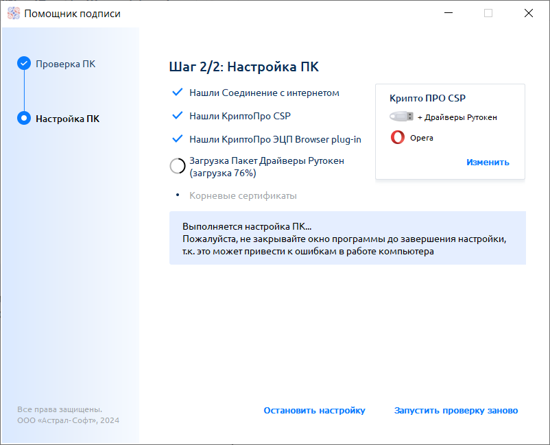
Task: Click Остановить настройку link
Action: click(314, 410)
